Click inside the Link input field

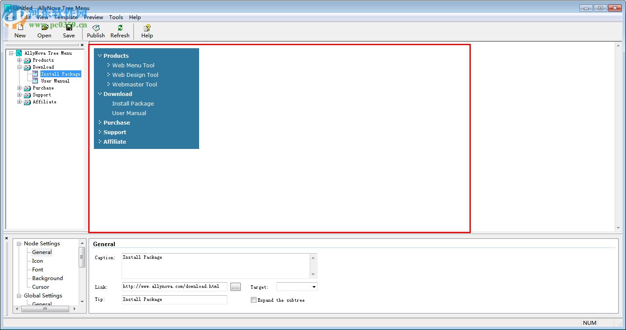[174, 287]
